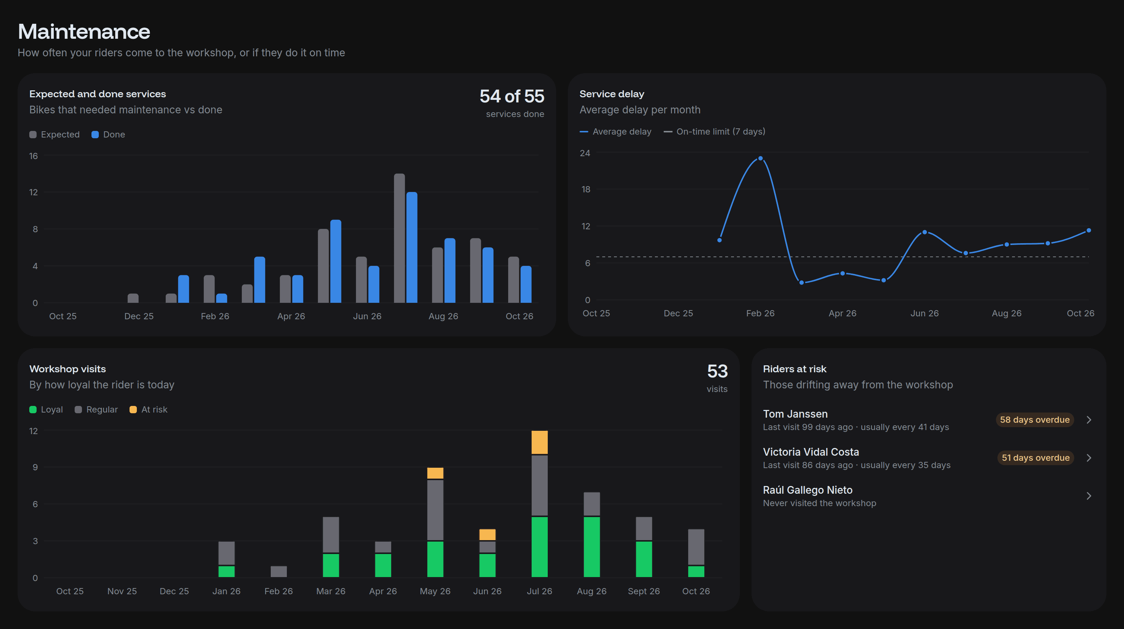Image resolution: width=1124 pixels, height=629 pixels.
Task: Click the 58 days overdue badge
Action: click(1035, 419)
